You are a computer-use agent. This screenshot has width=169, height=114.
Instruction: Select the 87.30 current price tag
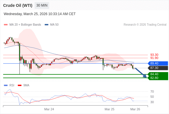158,68
